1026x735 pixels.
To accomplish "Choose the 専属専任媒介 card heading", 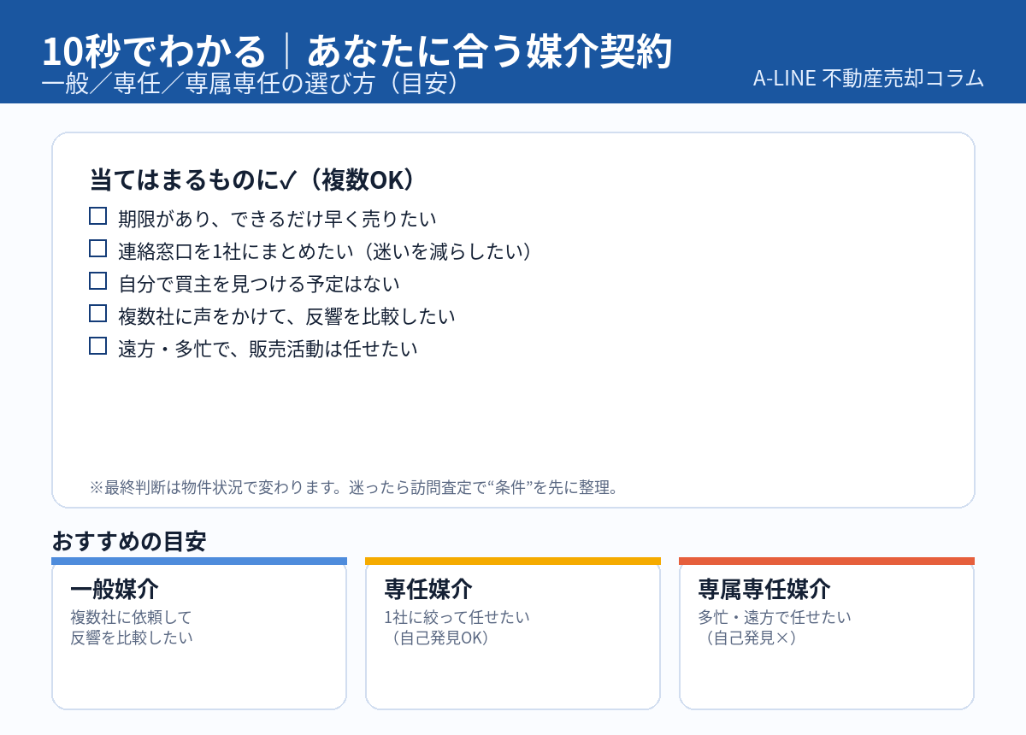I will pos(764,590).
